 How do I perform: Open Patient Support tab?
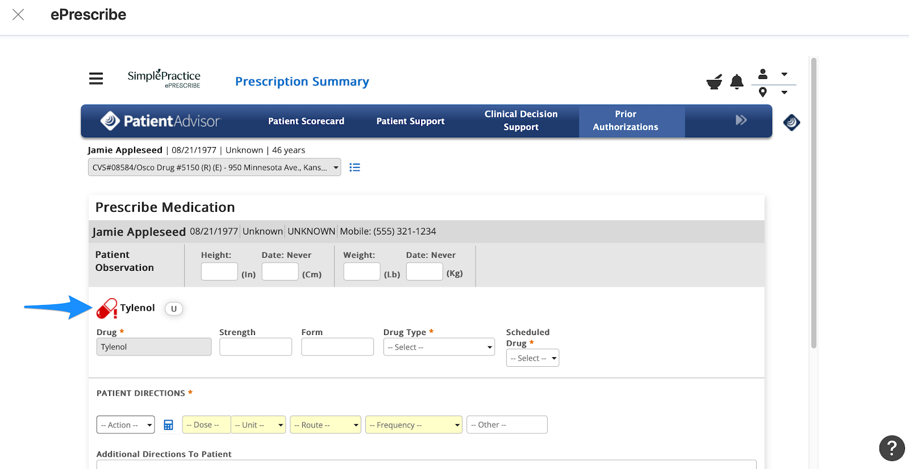pyautogui.click(x=410, y=121)
